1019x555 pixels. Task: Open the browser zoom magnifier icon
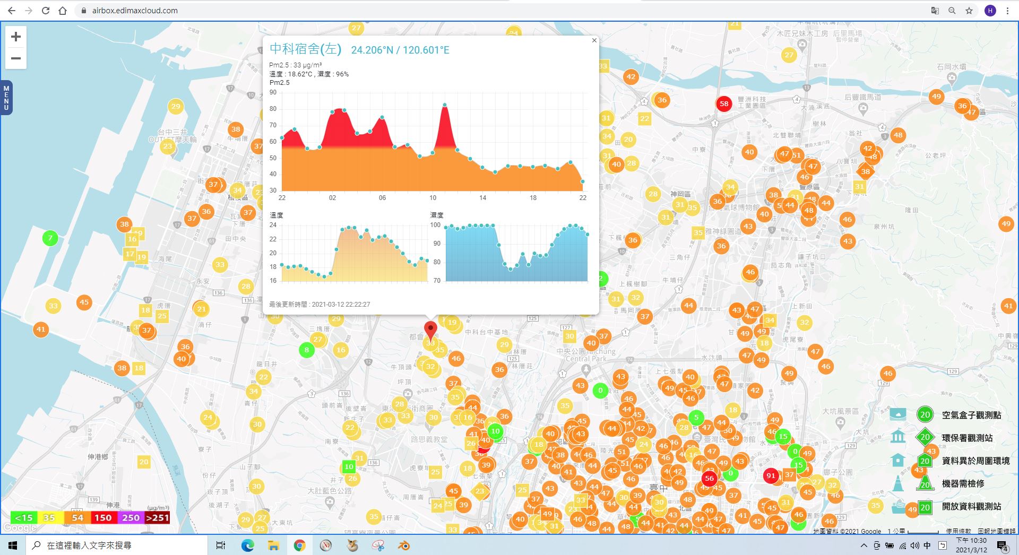952,11
